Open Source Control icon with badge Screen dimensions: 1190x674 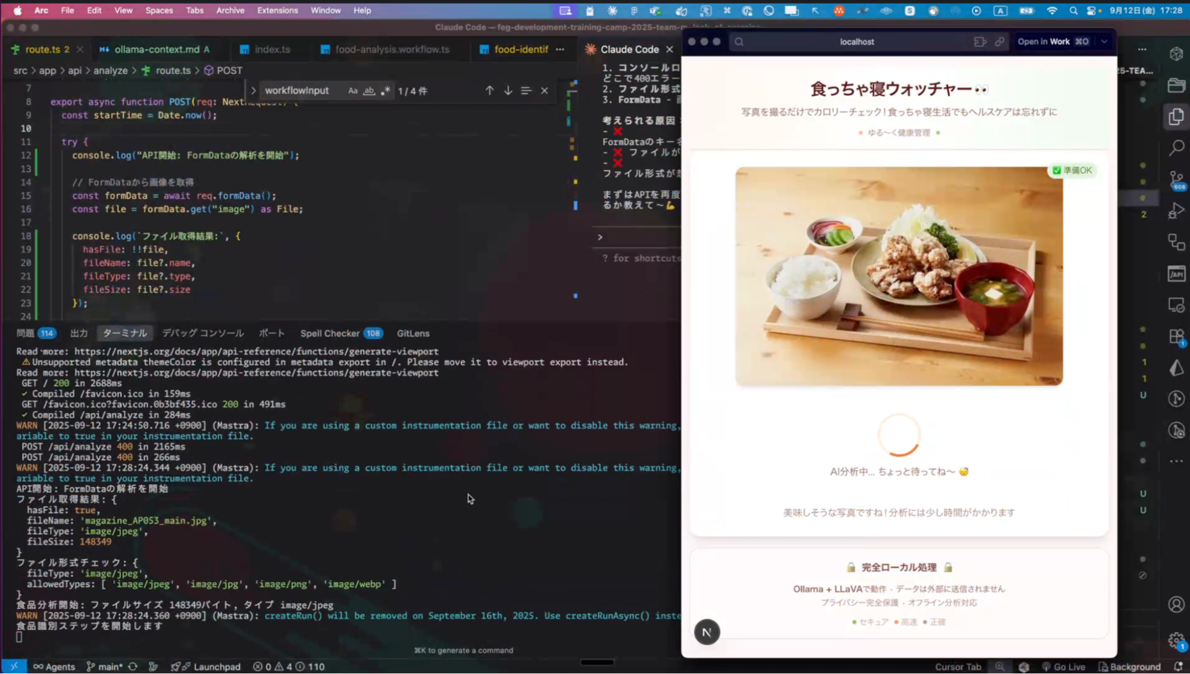1176,180
